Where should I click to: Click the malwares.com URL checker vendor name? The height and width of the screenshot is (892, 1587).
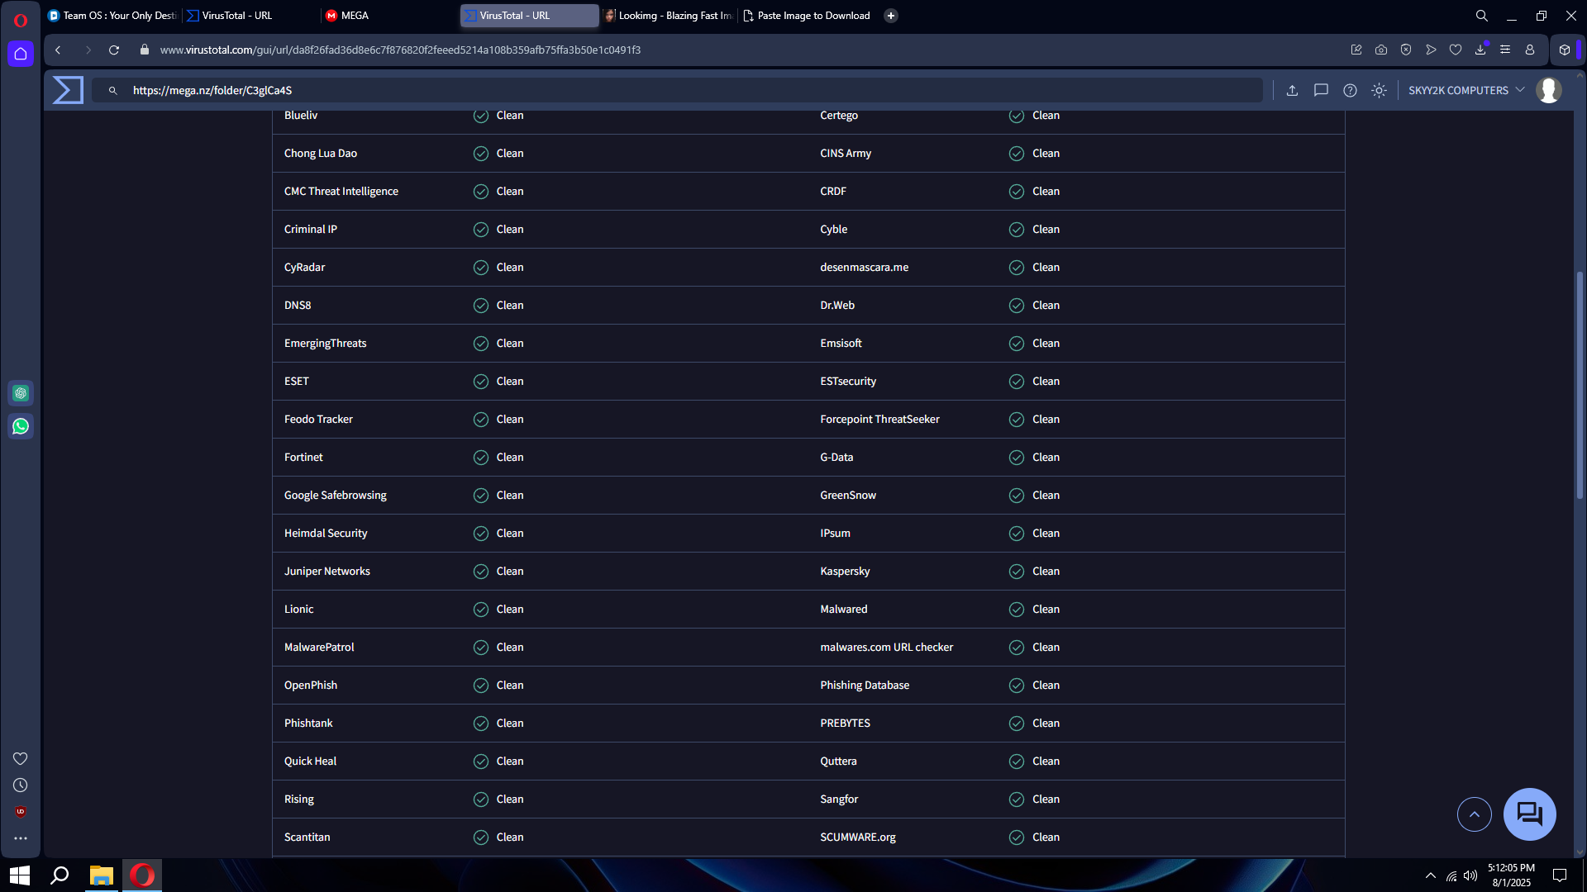coord(886,648)
